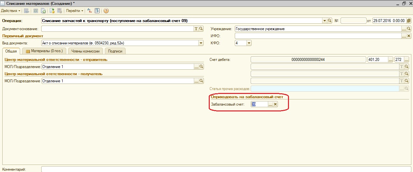The height and width of the screenshot is (172, 413).
Task: Open calendar picker next to document date
Action: (408, 21)
